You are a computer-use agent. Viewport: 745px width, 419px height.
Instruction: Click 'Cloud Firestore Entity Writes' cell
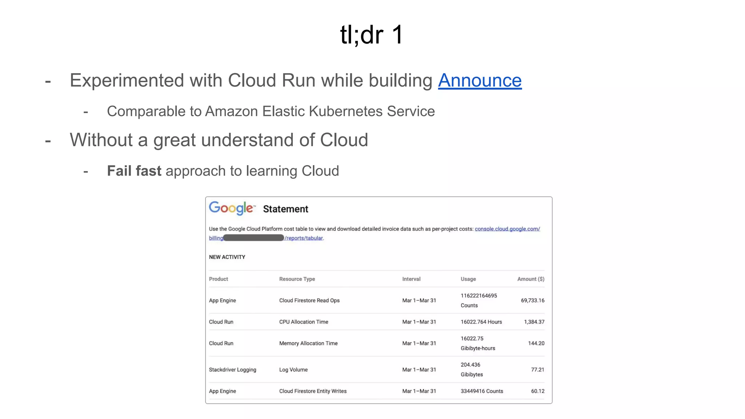click(313, 391)
